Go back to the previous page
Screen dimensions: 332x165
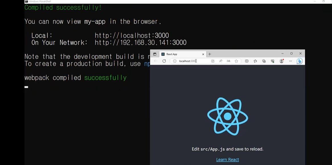click(x=155, y=61)
